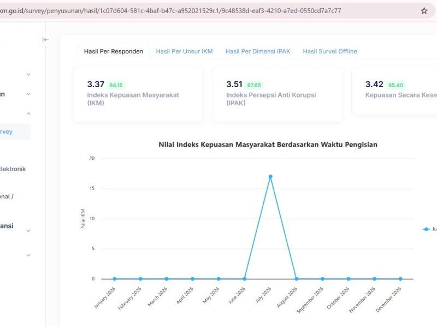Click the Indeks Kepuasan Masyarakat card
Viewport: 437px width, 327px height.
(x=138, y=94)
